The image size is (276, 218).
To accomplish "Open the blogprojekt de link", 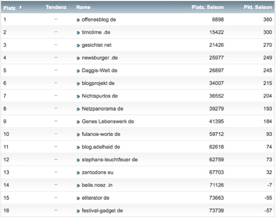I will 98,83.
